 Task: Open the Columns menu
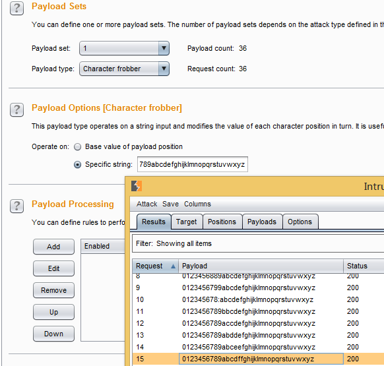coord(197,204)
